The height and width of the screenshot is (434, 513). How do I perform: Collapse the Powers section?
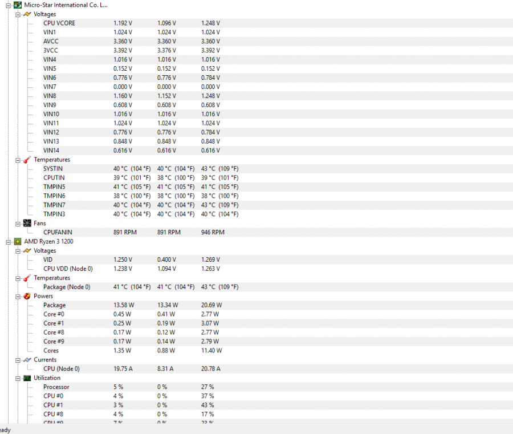pos(18,297)
